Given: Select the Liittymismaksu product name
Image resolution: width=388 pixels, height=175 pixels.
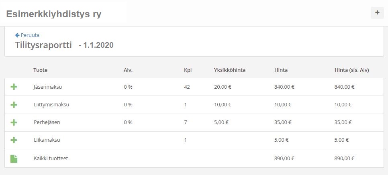Looking at the screenshot, I should point(51,105).
